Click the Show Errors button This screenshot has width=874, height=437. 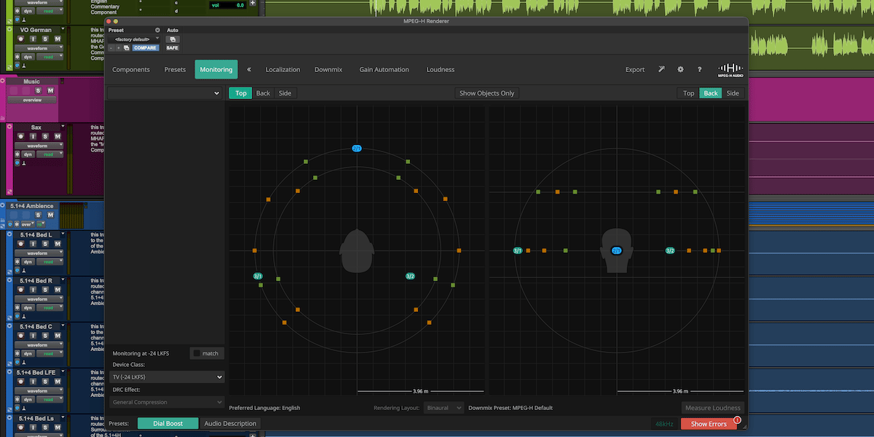pyautogui.click(x=708, y=424)
